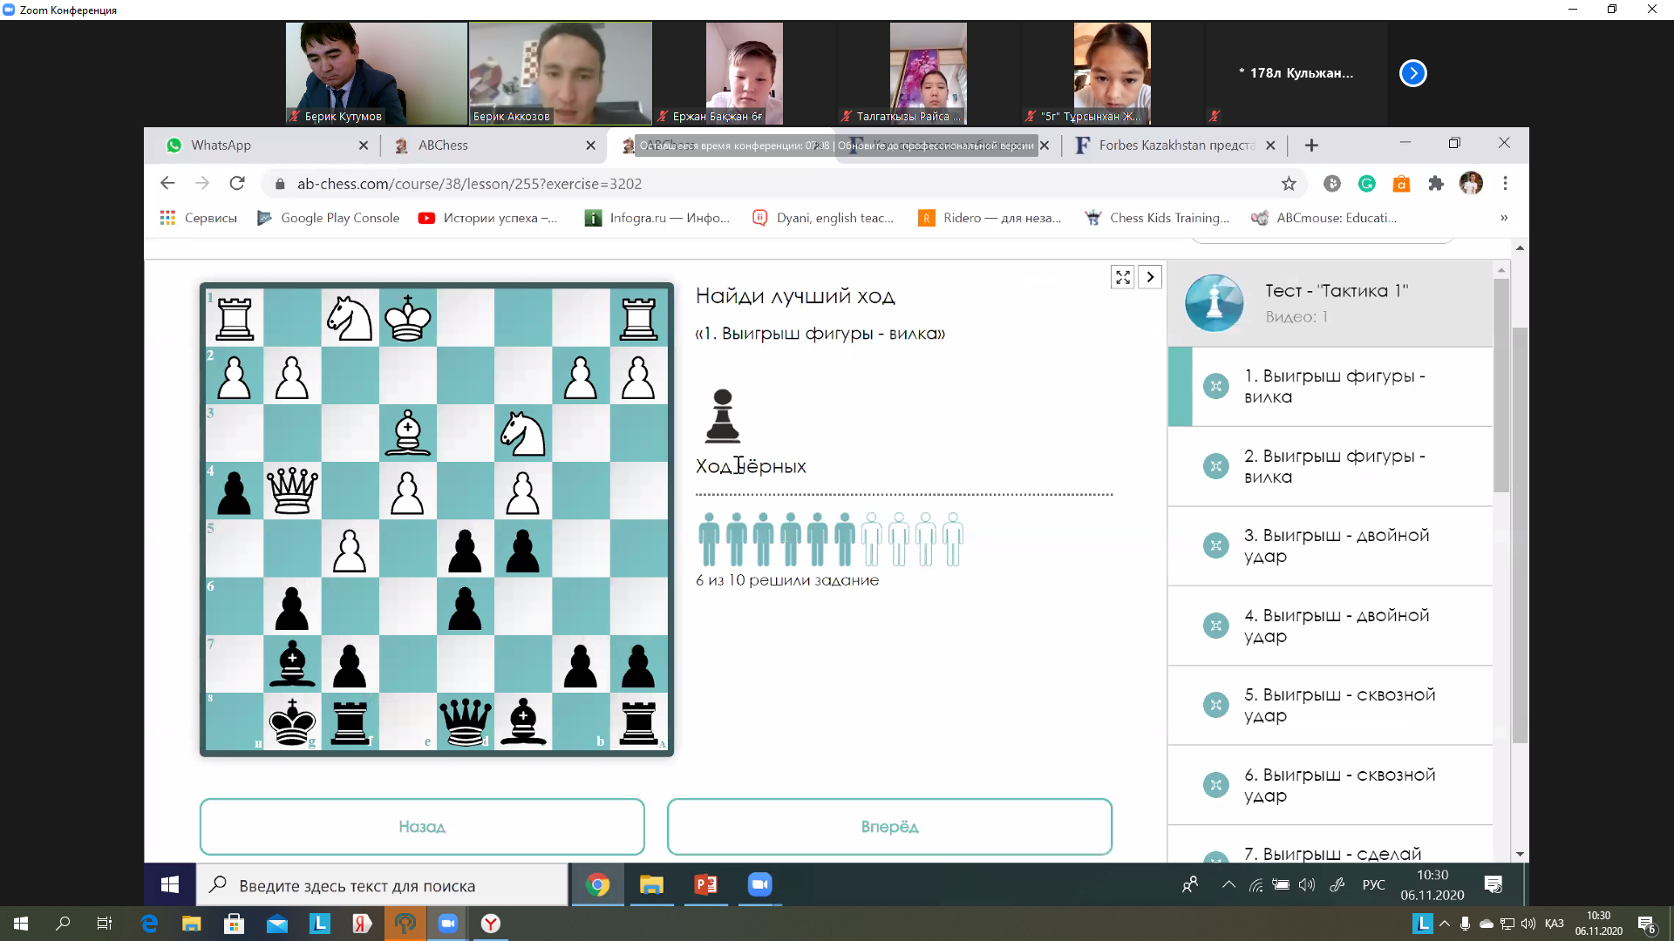Screen dimensions: 1674x941
Task: Open Zoom from the inner taskbar
Action: click(x=759, y=885)
